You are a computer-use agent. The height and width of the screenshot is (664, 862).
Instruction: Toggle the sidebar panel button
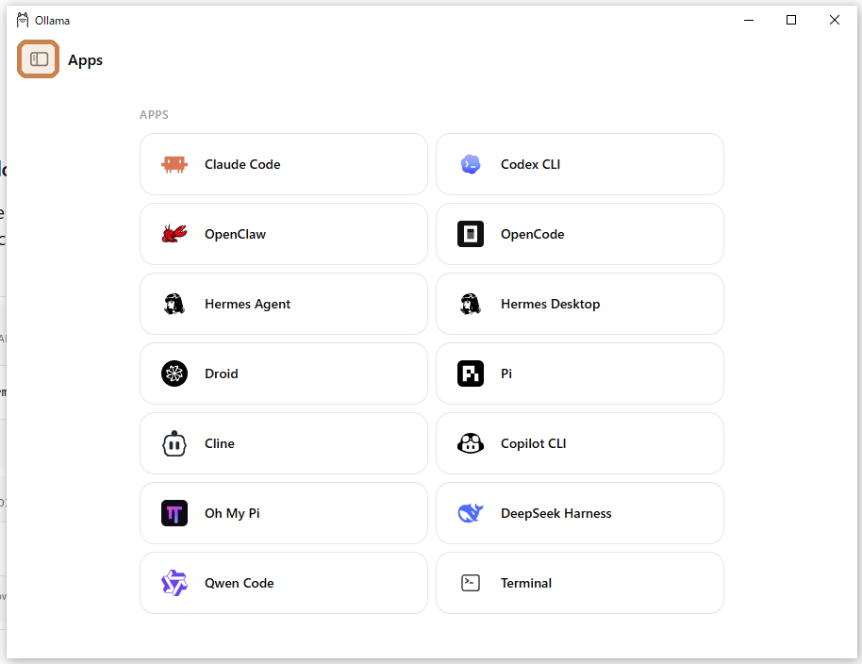point(38,58)
